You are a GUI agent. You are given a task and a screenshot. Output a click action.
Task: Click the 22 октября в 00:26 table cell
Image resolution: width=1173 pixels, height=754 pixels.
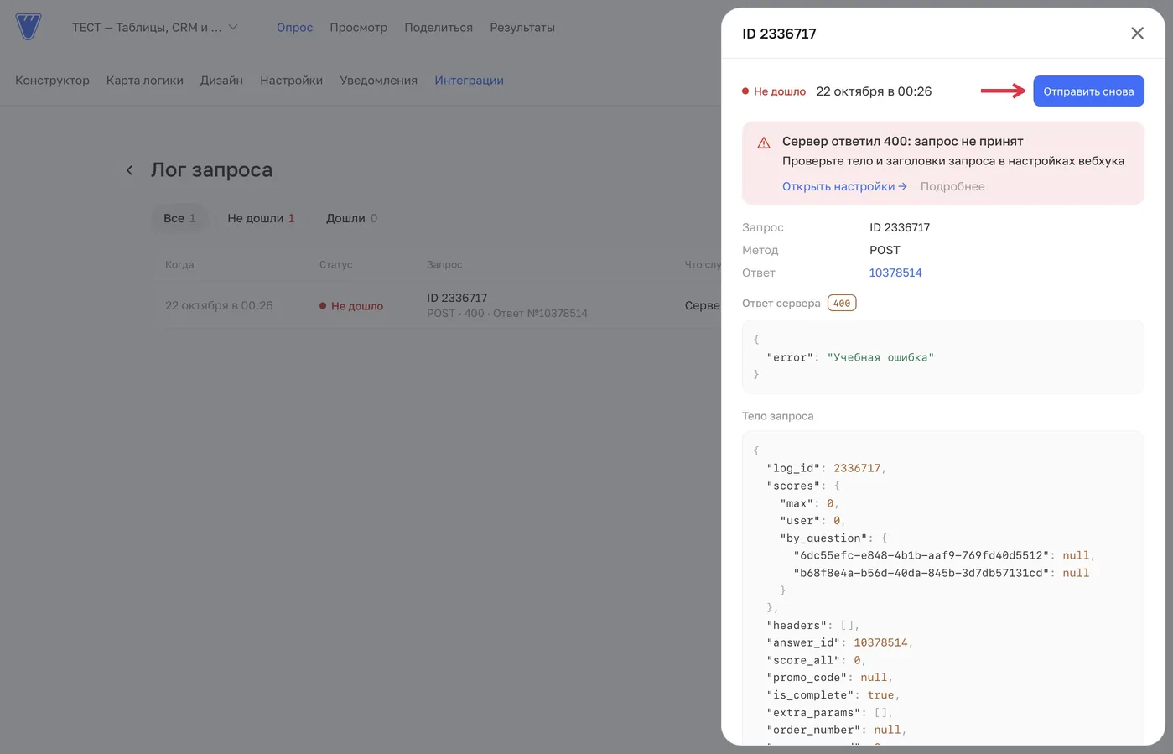tap(219, 305)
